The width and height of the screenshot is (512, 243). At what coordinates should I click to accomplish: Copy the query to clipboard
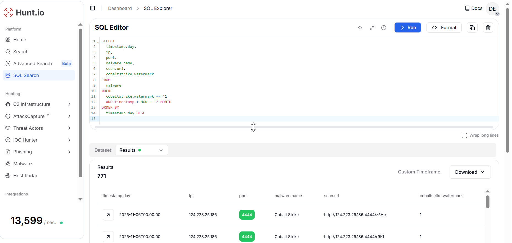[472, 27]
